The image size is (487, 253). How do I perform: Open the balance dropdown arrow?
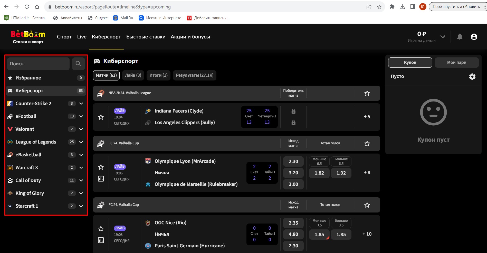[x=443, y=37]
